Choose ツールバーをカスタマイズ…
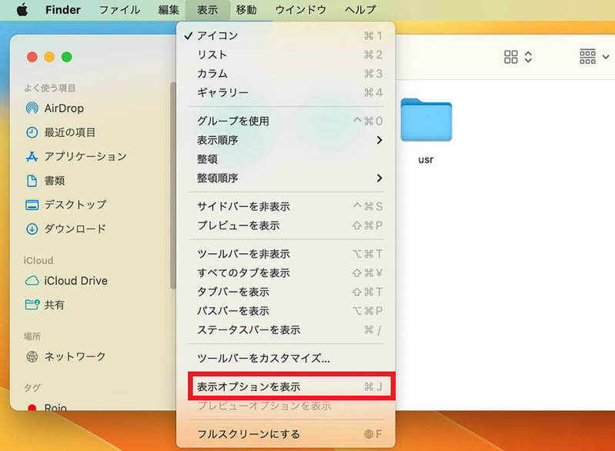Viewport: 615px width, 451px height. coord(286,358)
